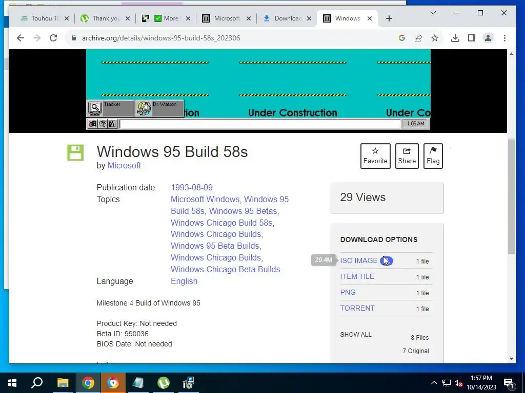Image resolution: width=525 pixels, height=393 pixels.
Task: Download the TORRENT option
Action: [x=357, y=308]
